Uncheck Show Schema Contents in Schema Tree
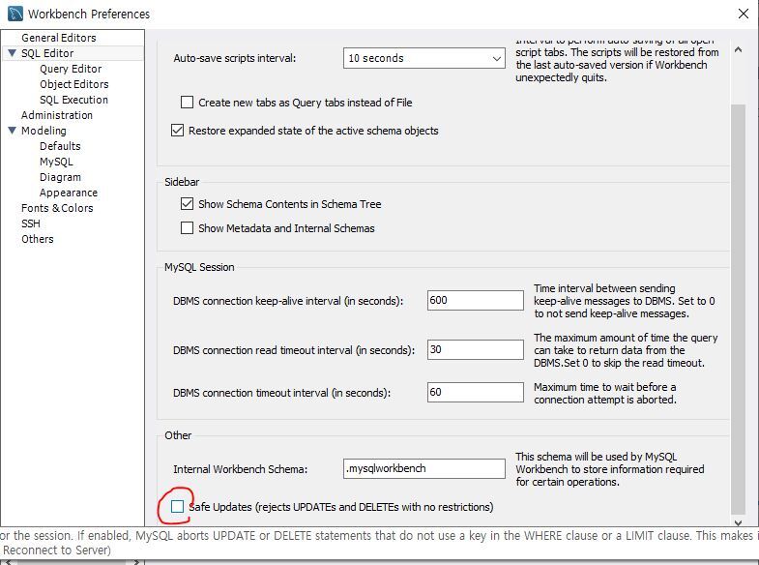The height and width of the screenshot is (565, 759). [x=187, y=204]
